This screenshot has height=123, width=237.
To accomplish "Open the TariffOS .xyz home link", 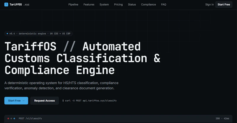I will click(17, 4).
